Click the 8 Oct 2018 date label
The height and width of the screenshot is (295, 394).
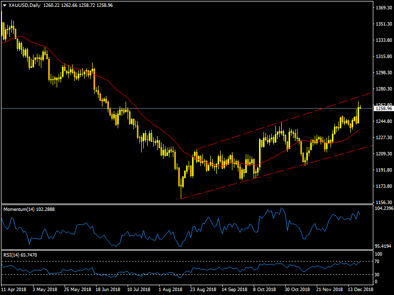[x=265, y=290]
